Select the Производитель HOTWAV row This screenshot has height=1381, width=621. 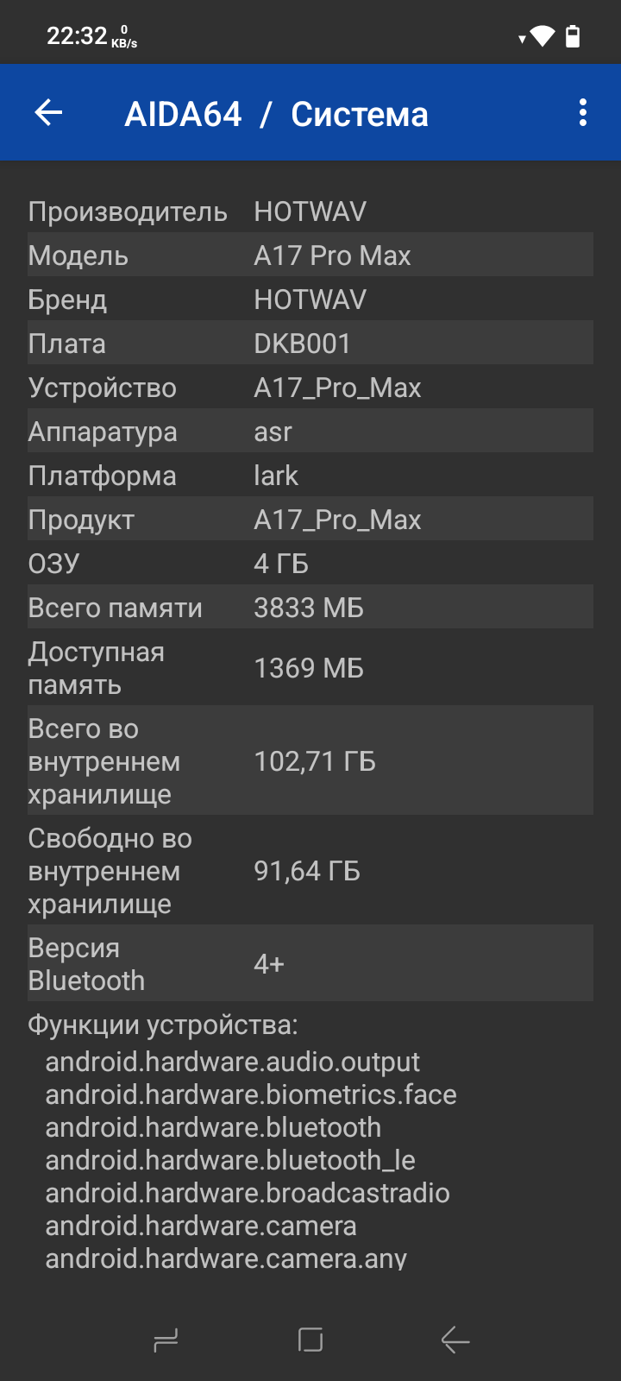(x=310, y=211)
